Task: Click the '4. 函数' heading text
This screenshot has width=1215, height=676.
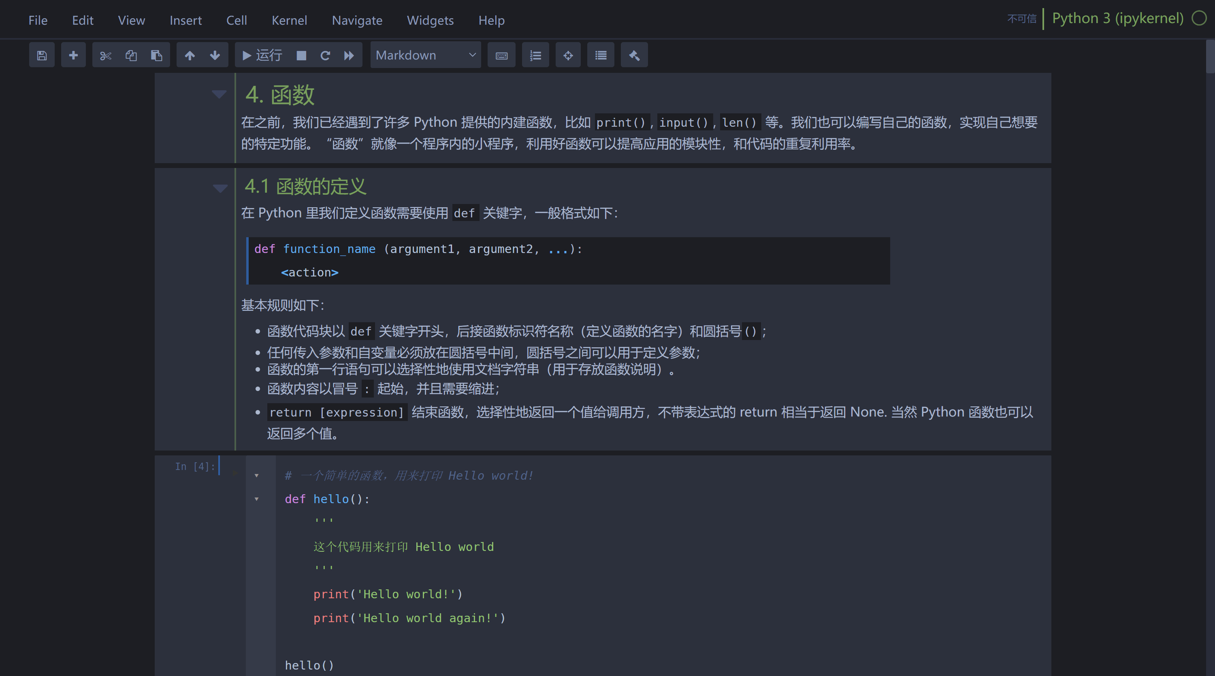Action: [x=280, y=95]
